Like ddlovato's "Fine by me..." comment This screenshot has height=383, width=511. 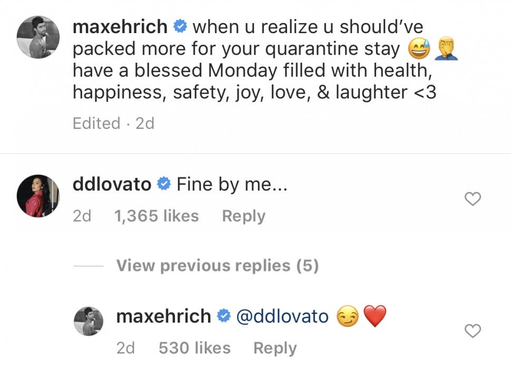click(x=474, y=199)
